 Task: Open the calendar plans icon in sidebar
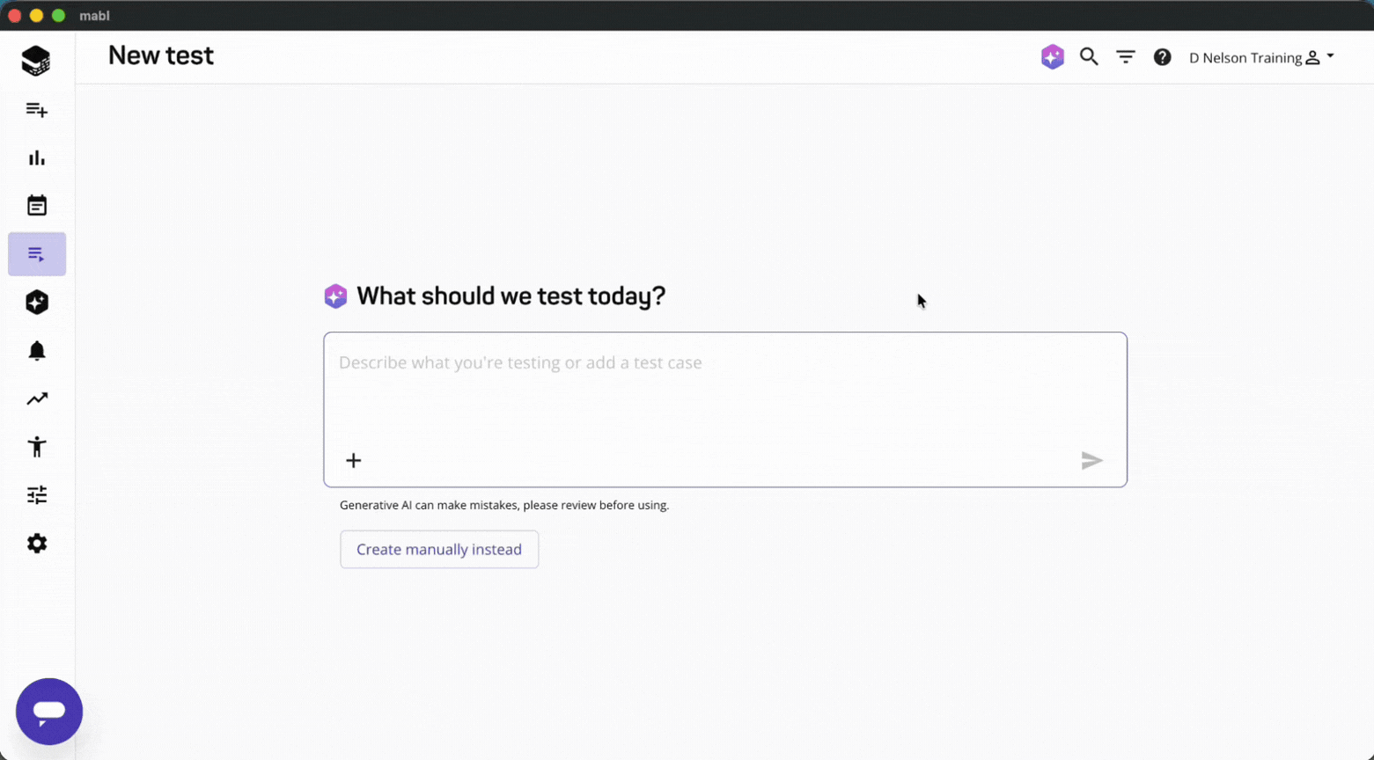[36, 206]
